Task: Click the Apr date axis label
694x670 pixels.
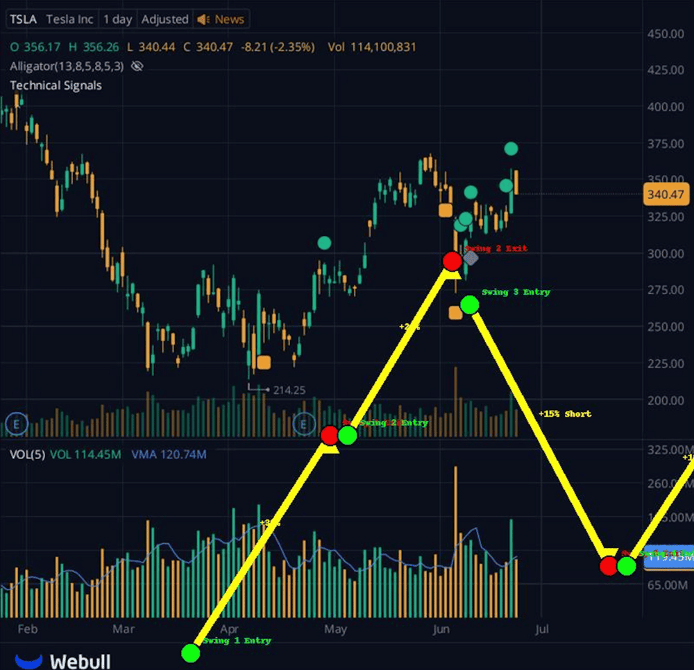Action: pyautogui.click(x=229, y=629)
